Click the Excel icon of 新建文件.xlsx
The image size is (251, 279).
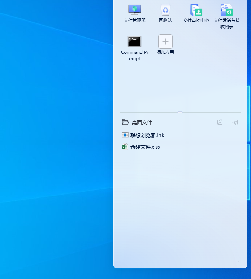click(x=125, y=147)
